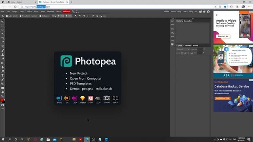Open the image panel icon in side strip
Viewport: 253px width, 142px height.
[x=172, y=45]
